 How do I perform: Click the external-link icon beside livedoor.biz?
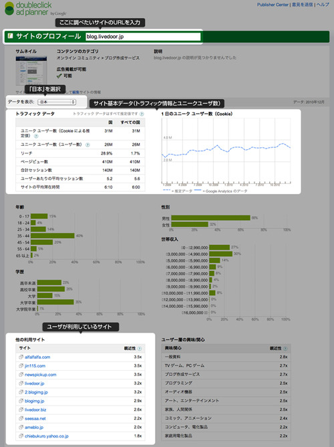21,410
